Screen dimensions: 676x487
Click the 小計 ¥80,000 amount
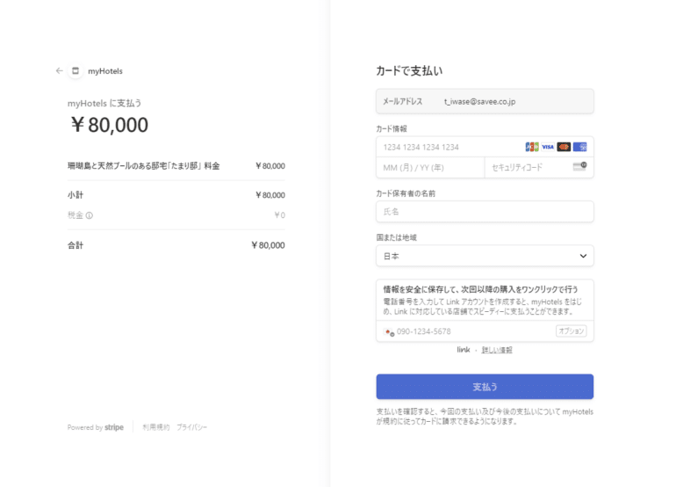pos(270,195)
